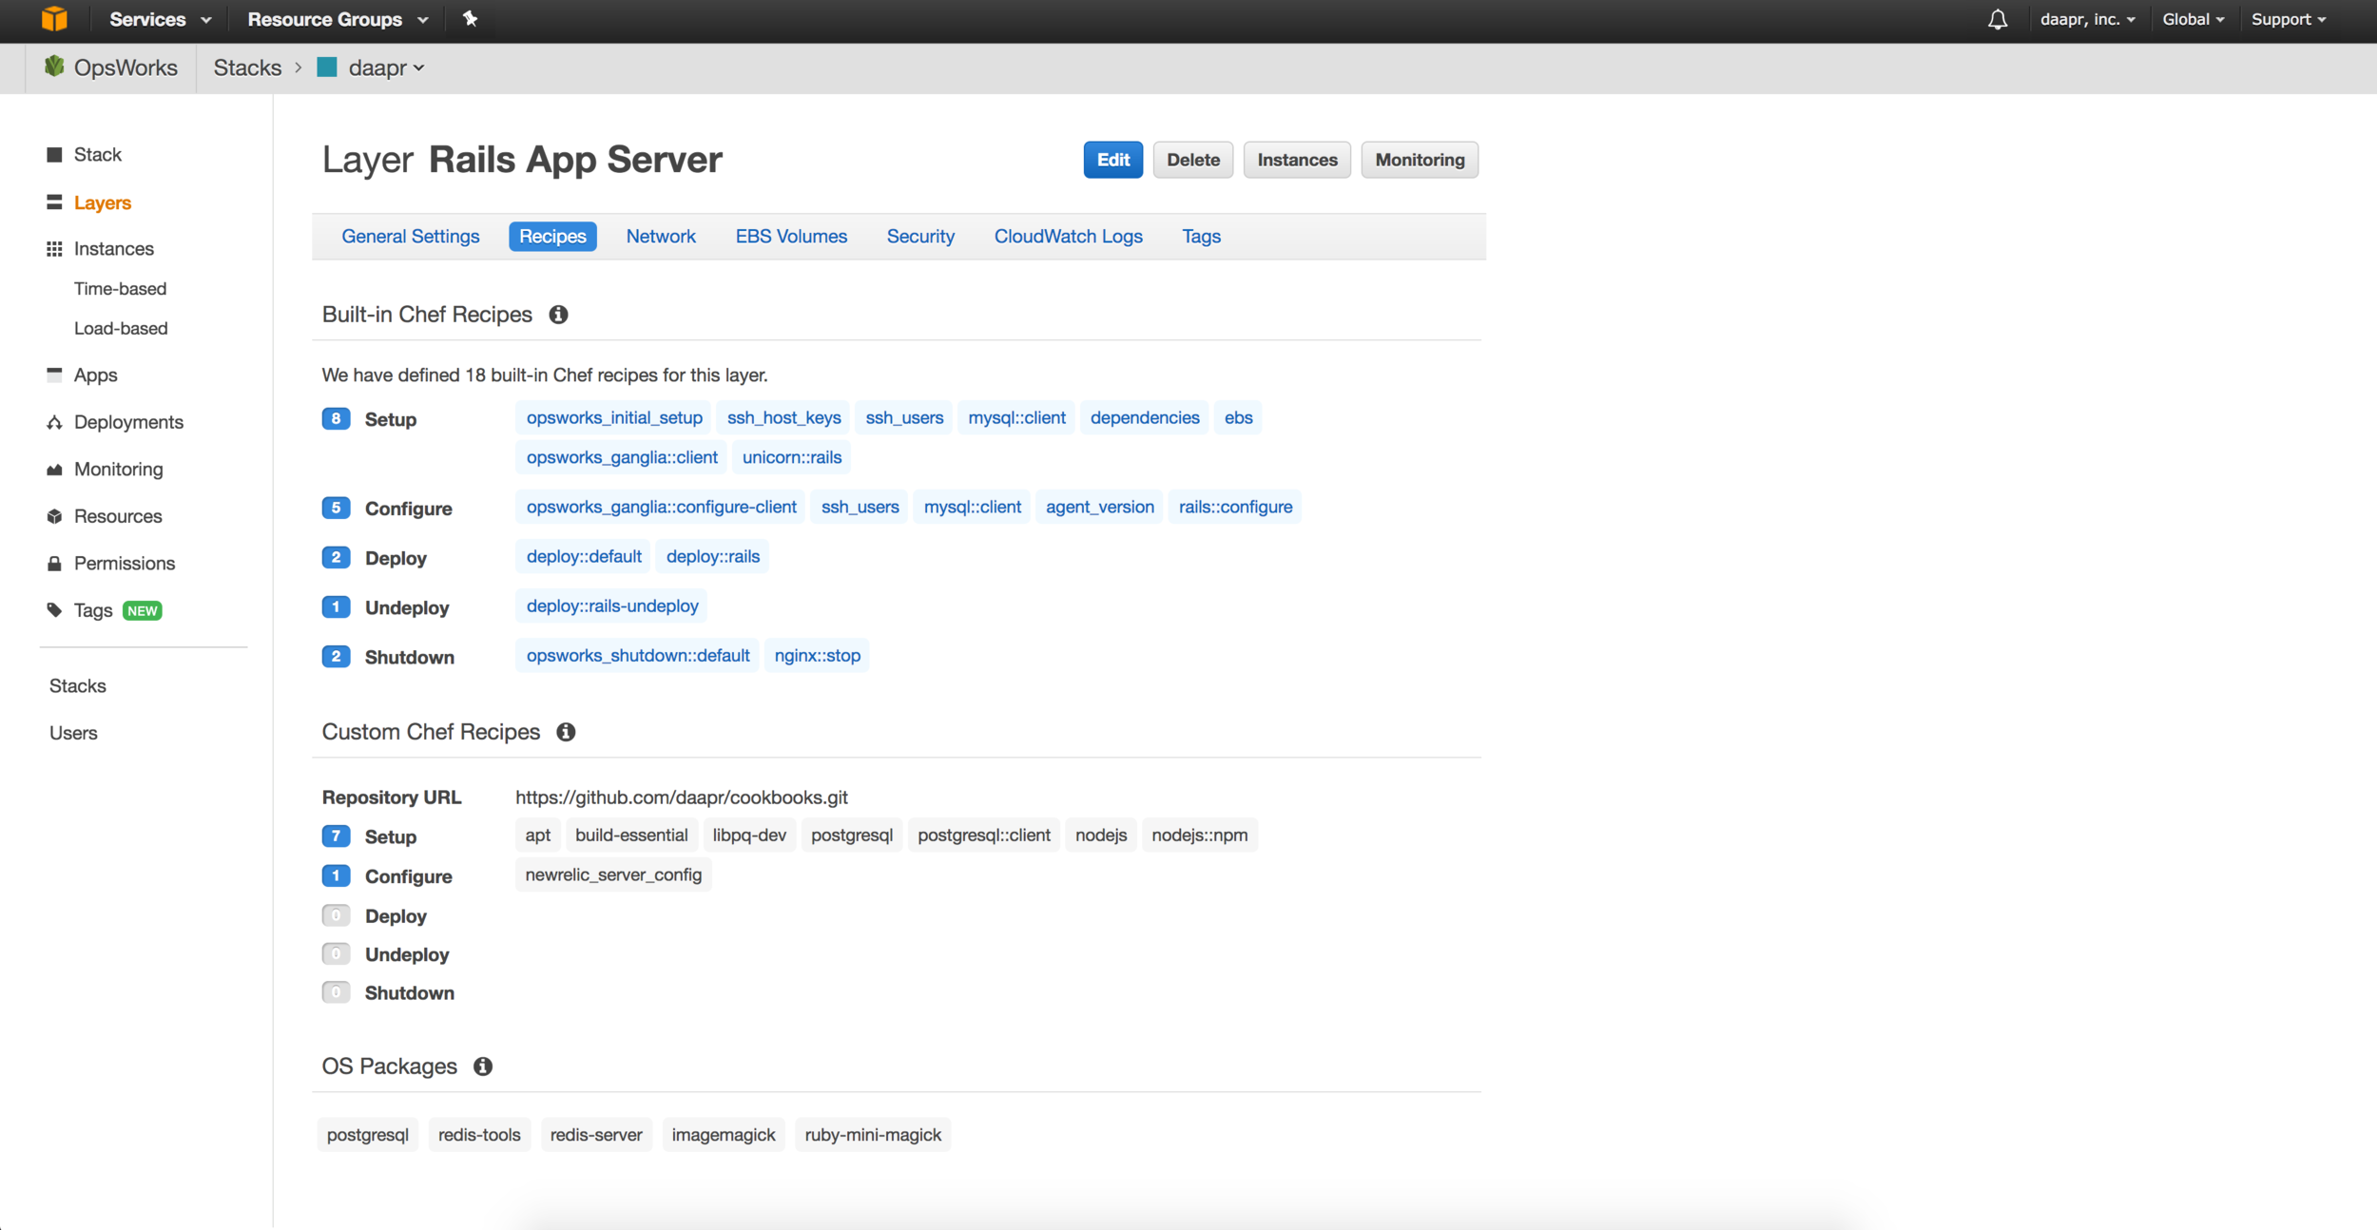Open the opsworks_initial_setup recipe link
Screen dimensions: 2377x1230
(614, 418)
